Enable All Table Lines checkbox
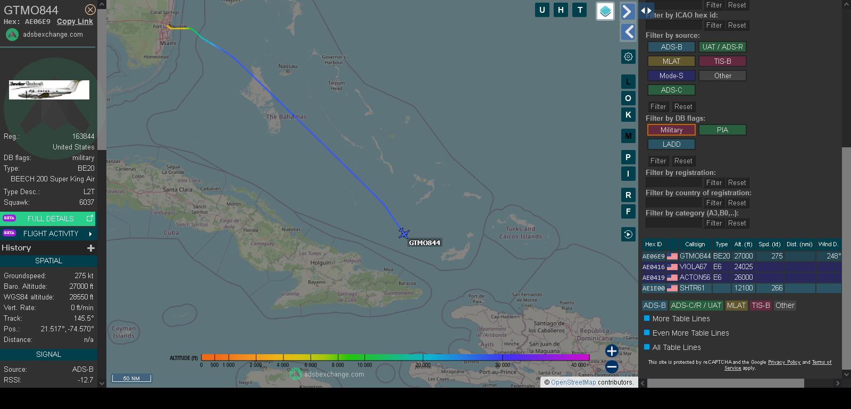Screen dimensions: 851x409 (x=647, y=347)
